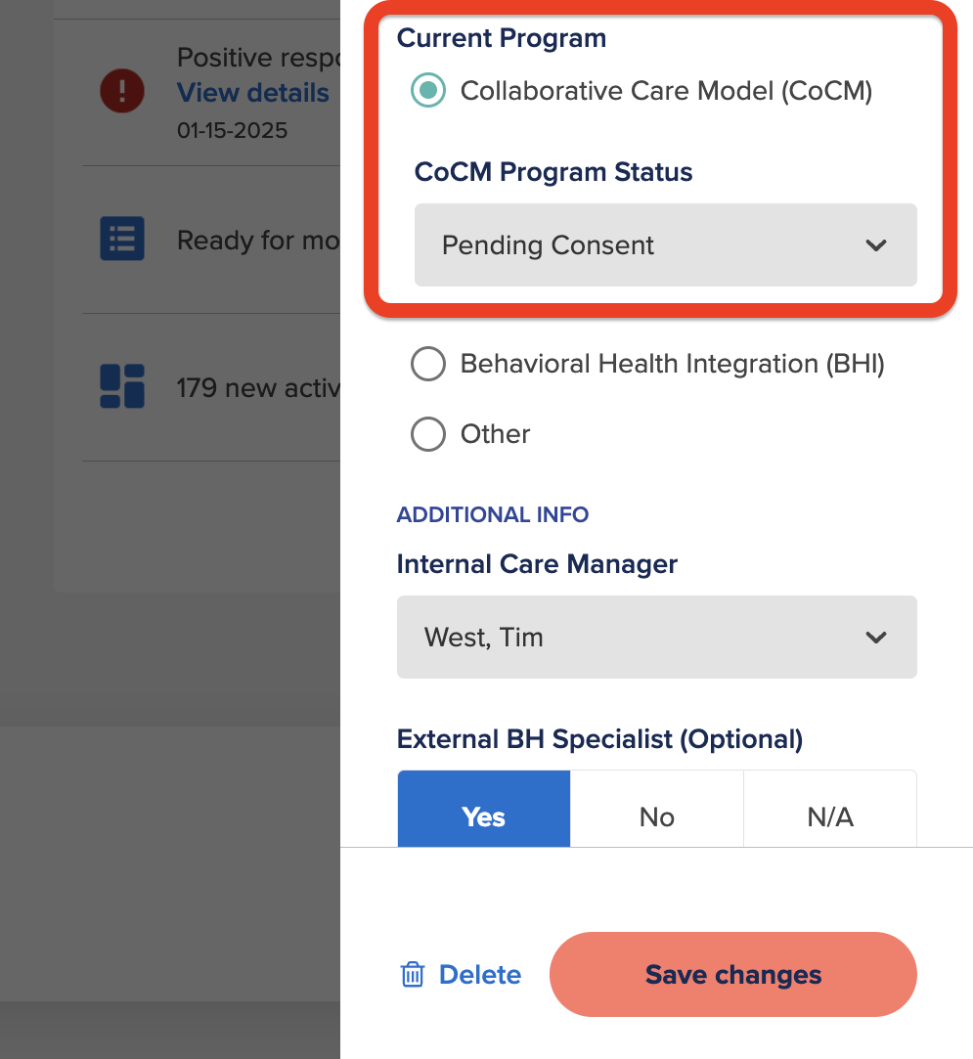973x1059 pixels.
Task: Click the Positive response notification text
Action: [x=258, y=58]
